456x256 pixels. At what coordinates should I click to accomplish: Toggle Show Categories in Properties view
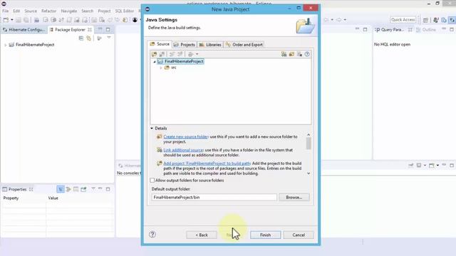click(60, 189)
